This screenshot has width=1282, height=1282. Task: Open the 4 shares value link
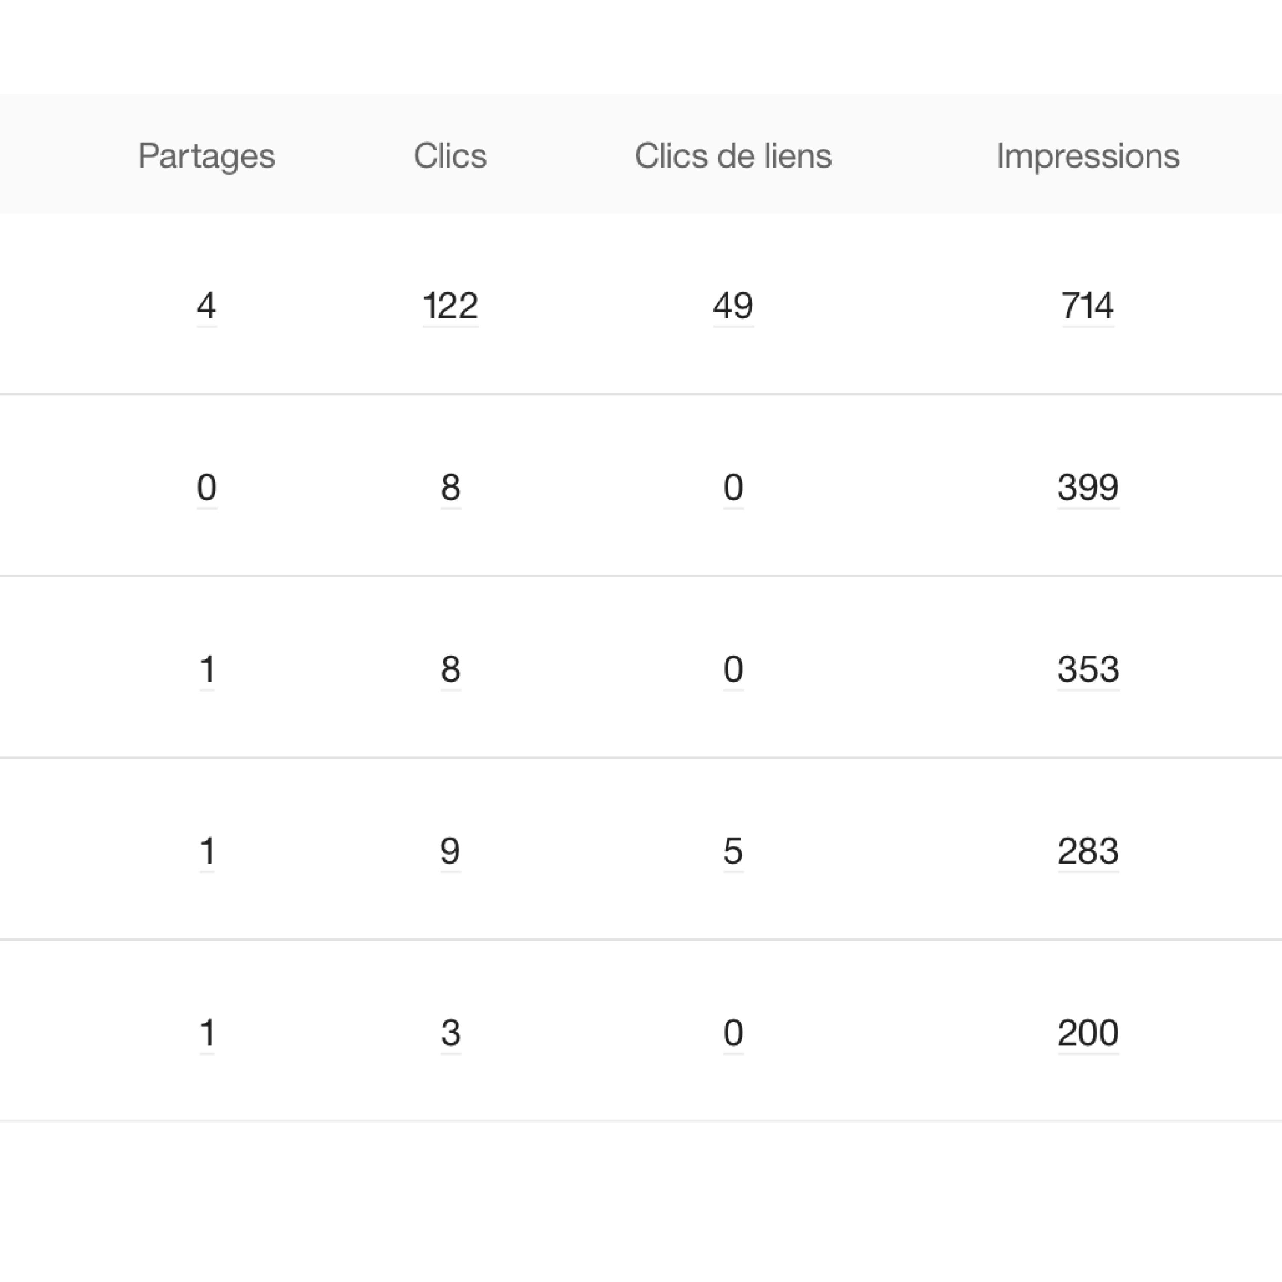(x=206, y=306)
